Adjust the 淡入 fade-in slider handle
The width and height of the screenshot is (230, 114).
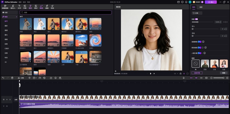193,29
